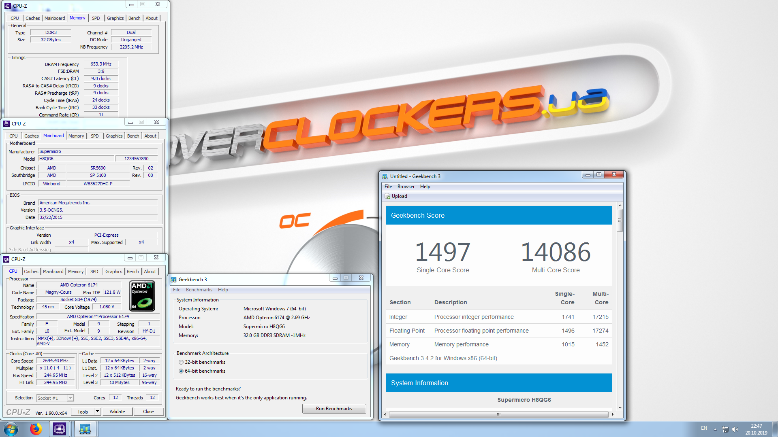Switch to CPU-Z taskbar icon
Viewport: 778px width, 437px height.
coord(60,429)
